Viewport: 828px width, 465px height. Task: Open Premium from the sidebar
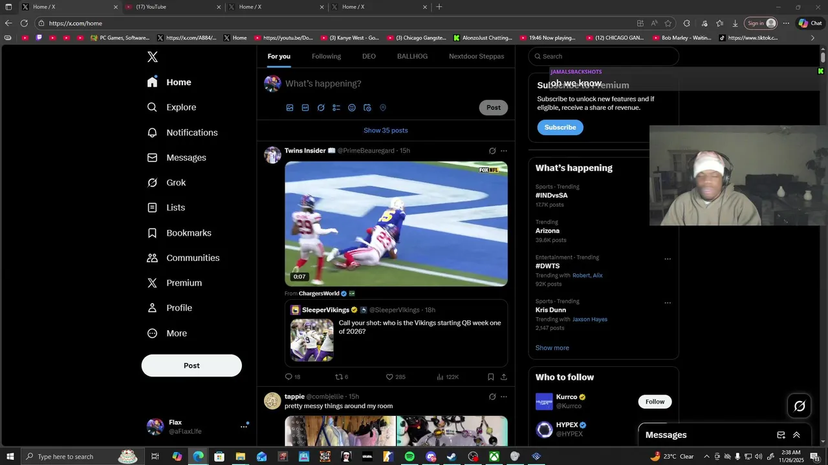175,283
